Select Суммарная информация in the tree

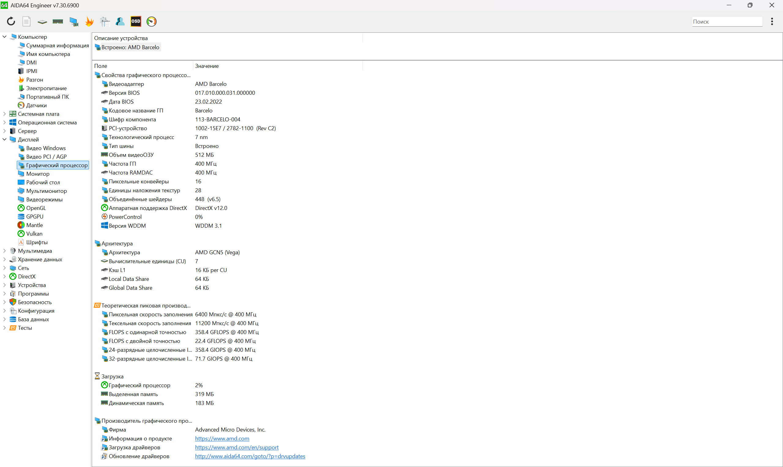pyautogui.click(x=57, y=45)
